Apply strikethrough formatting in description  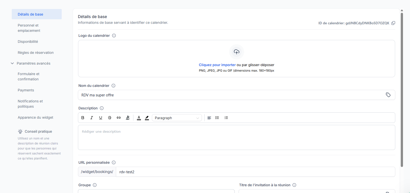110,118
